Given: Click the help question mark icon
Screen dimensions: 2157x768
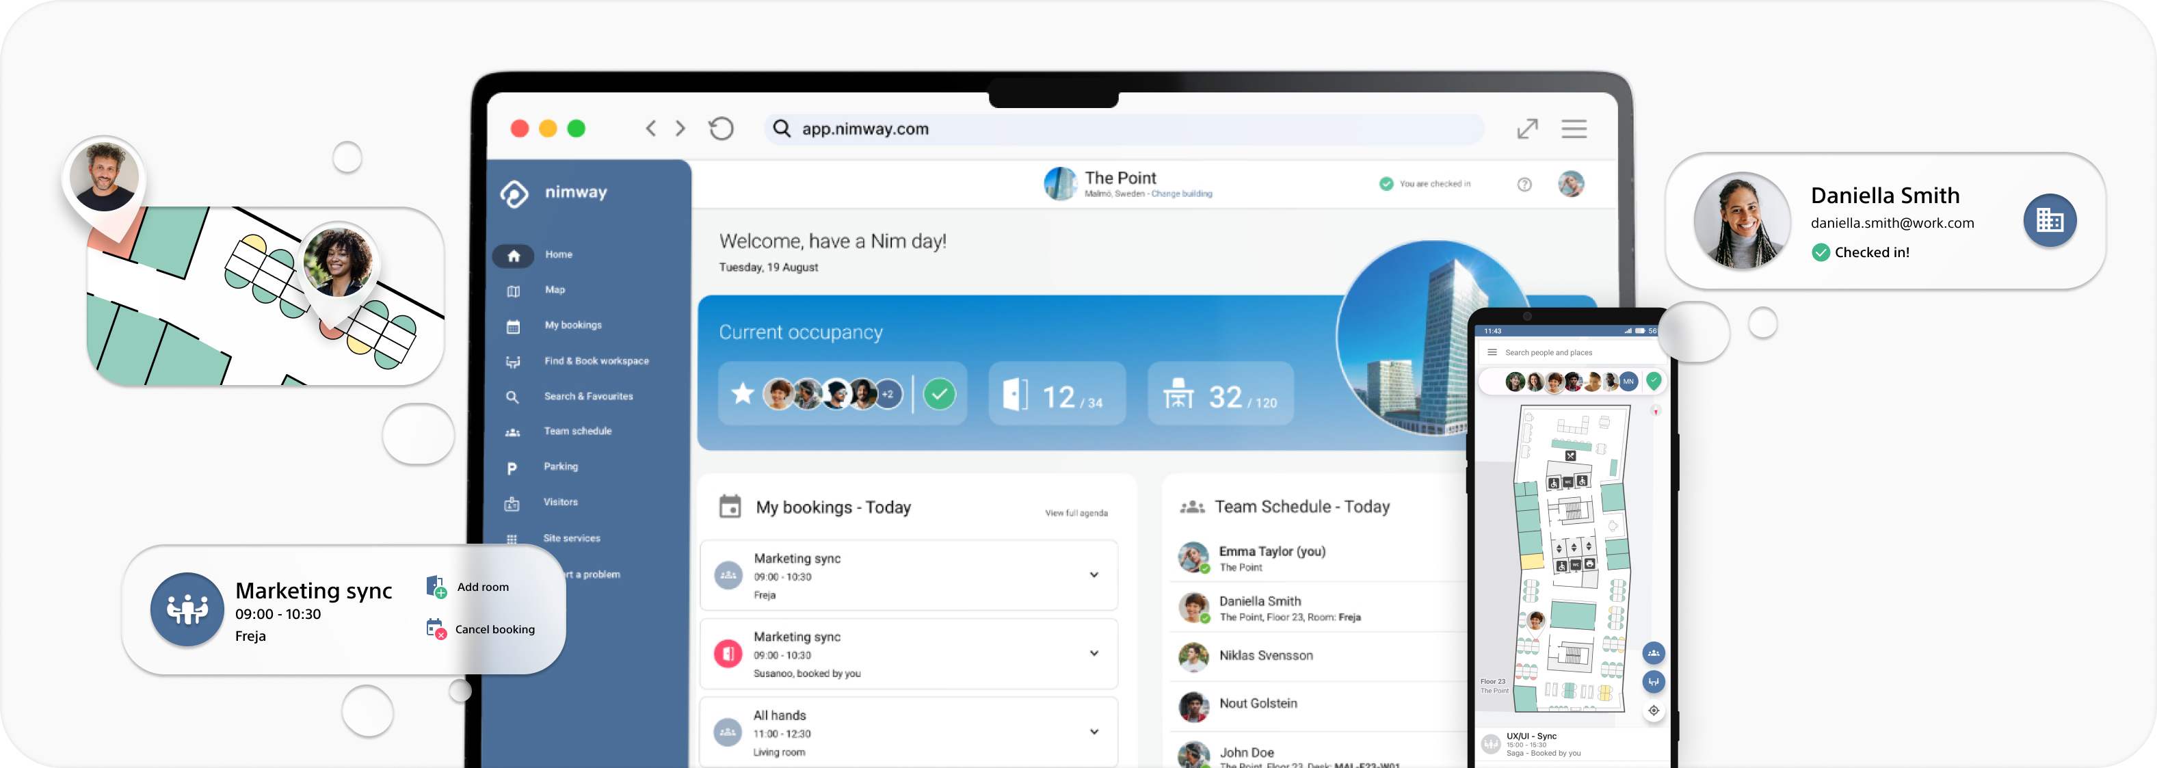Looking at the screenshot, I should click(x=1524, y=184).
